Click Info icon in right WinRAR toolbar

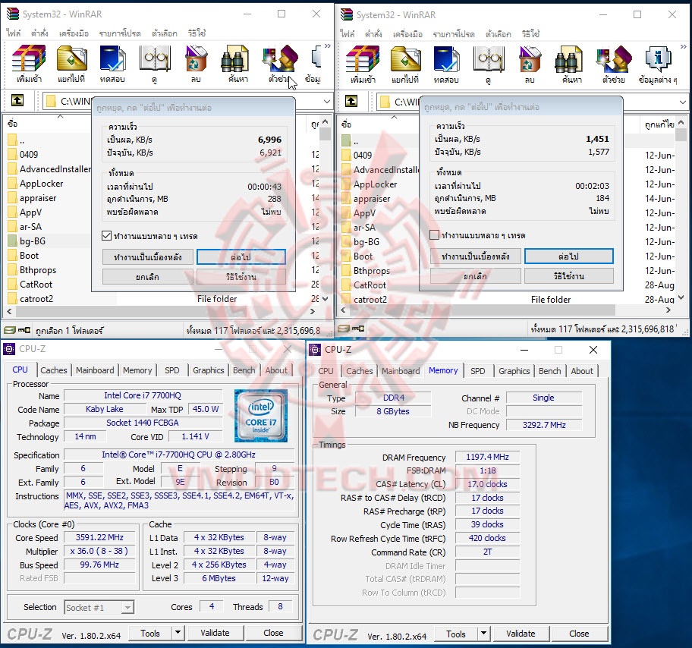[x=658, y=58]
